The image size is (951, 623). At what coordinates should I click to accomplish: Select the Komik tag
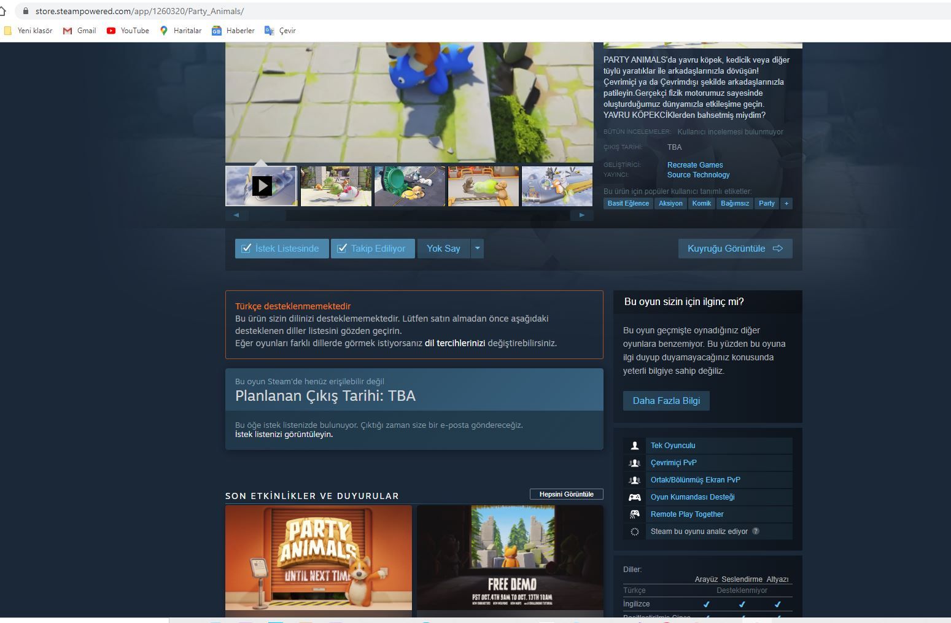coord(702,203)
